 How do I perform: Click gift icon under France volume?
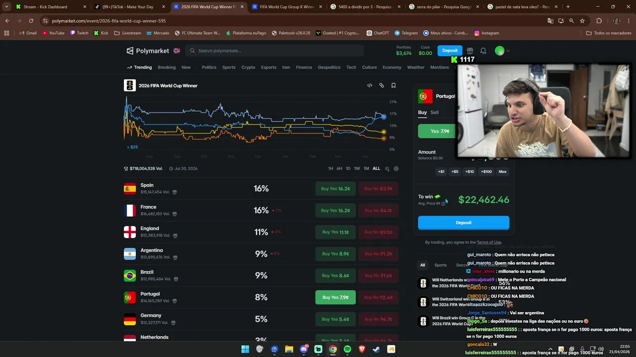pyautogui.click(x=174, y=214)
